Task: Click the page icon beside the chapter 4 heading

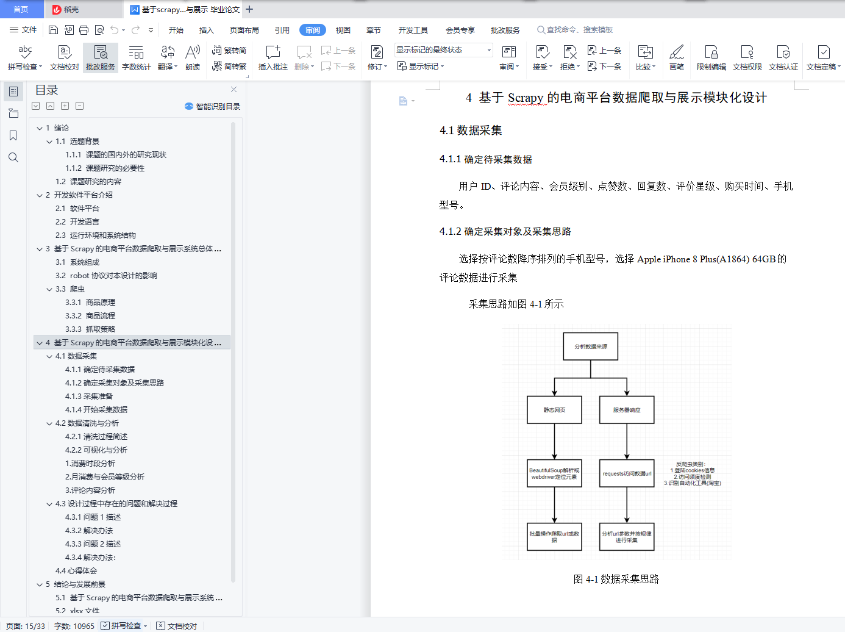Action: pos(403,101)
